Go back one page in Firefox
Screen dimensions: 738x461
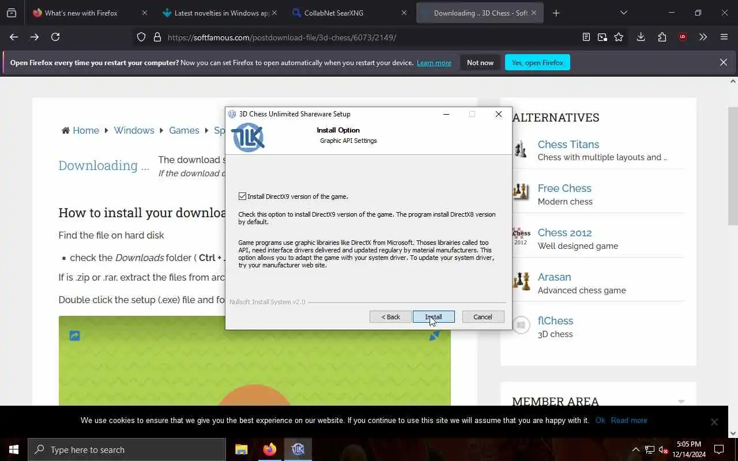[14, 37]
